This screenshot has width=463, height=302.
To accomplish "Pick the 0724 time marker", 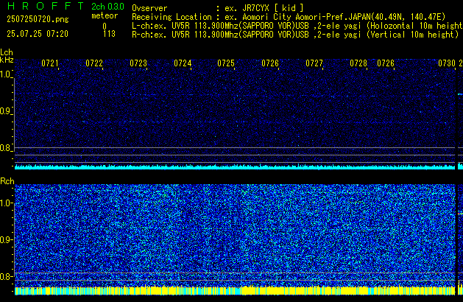I will pos(183,63).
